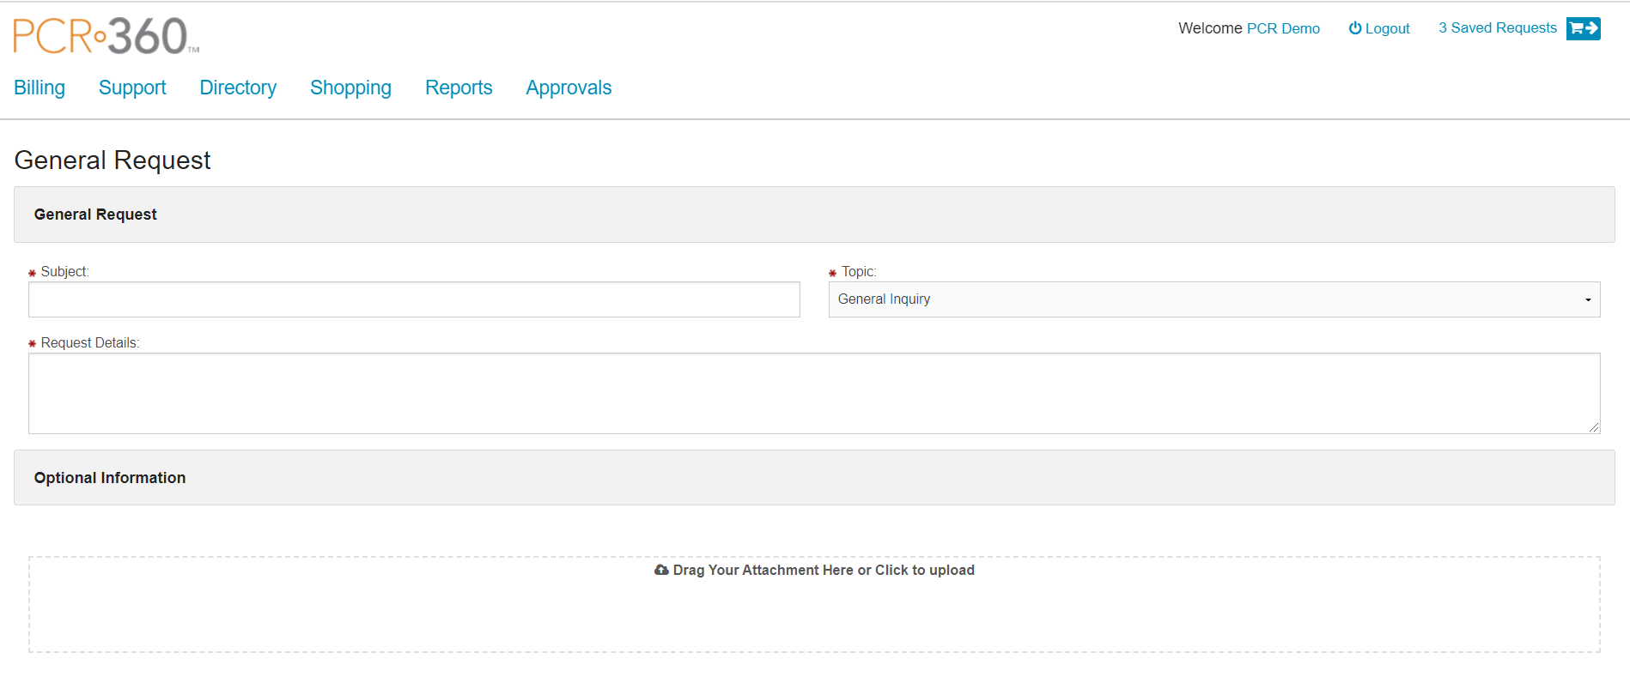Select the Reports menu item
This screenshot has height=677, width=1630.
click(459, 88)
